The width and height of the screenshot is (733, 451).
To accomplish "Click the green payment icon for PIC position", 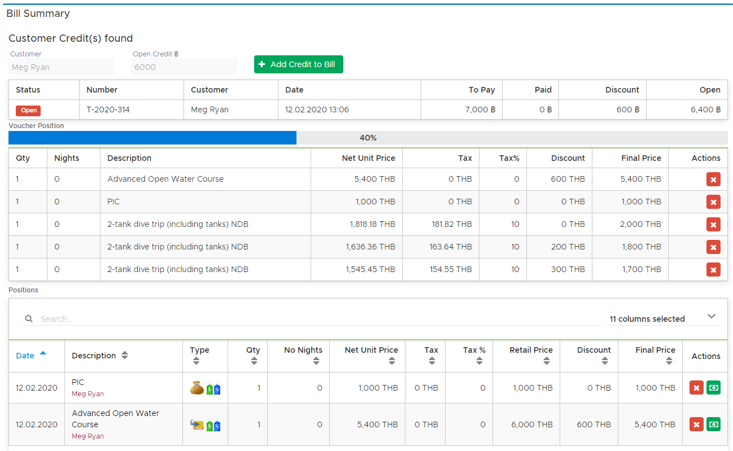I will pos(713,388).
